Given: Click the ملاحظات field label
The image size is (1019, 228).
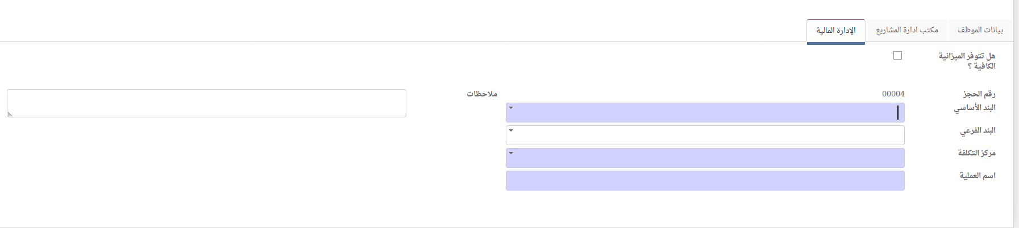Looking at the screenshot, I should (482, 94).
